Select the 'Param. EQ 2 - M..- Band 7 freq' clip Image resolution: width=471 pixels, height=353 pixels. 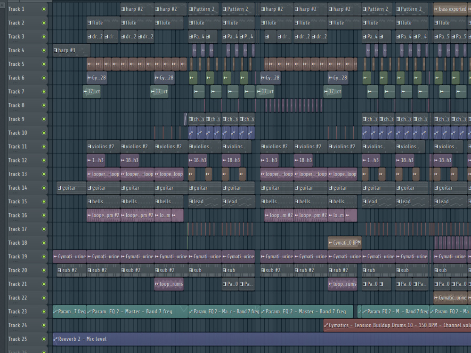395,312
